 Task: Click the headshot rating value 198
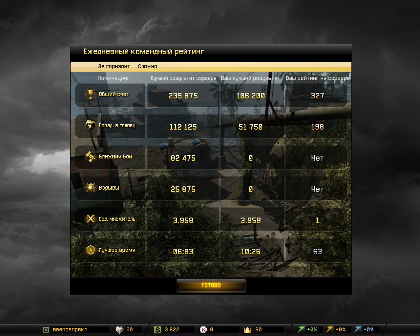pos(317,127)
